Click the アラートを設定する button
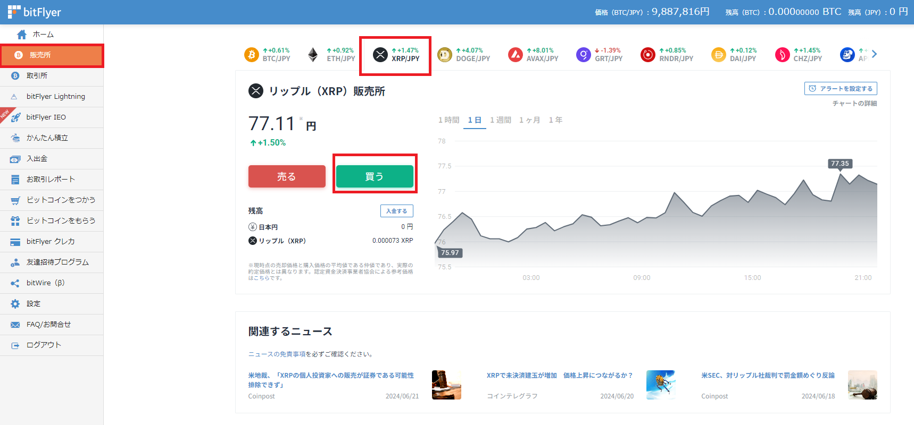The width and height of the screenshot is (914, 425). (841, 89)
